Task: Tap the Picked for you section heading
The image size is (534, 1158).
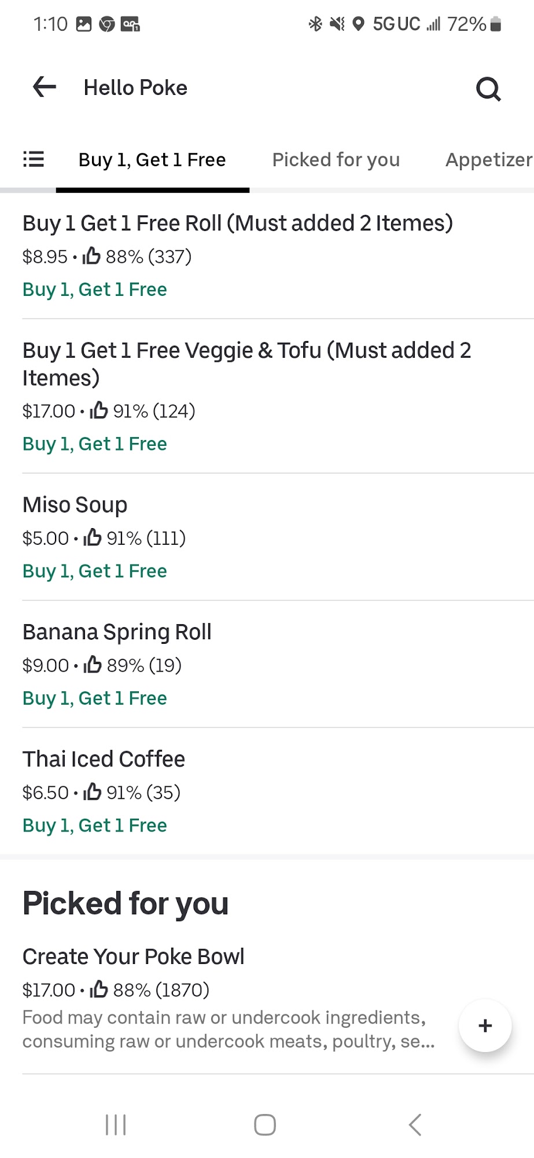Action: [126, 903]
